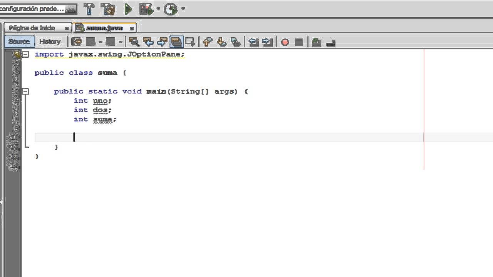Switch to the Página de Inicio tab
The height and width of the screenshot is (277, 493).
[x=32, y=28]
